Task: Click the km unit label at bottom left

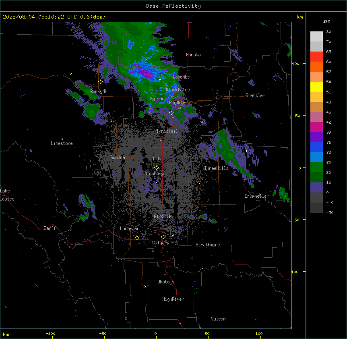Action: click(x=6, y=335)
